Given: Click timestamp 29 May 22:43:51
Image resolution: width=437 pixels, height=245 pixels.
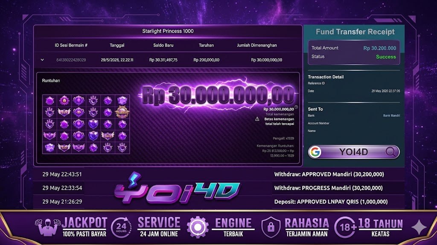Looking at the screenshot, I should 62,174.
